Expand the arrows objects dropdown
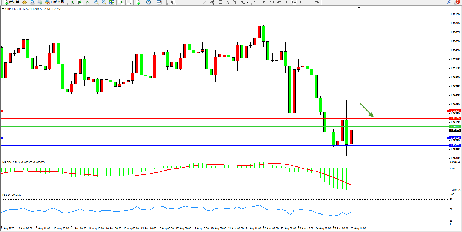Viewport: 462px width, 232px height. 247,2
